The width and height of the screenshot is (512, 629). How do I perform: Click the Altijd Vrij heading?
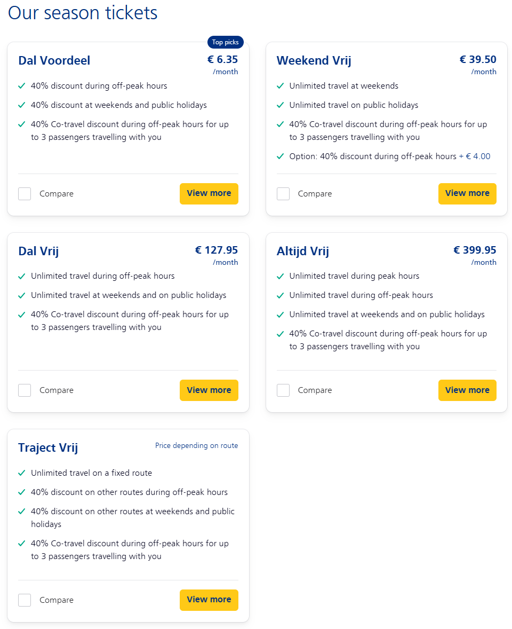(x=303, y=251)
